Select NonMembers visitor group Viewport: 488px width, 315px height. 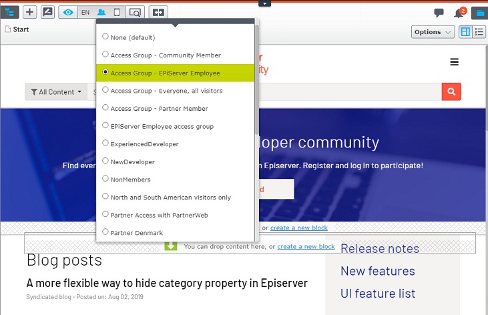tap(175, 180)
